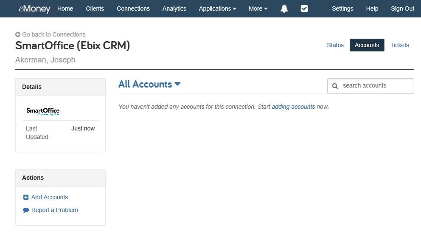Open the Analytics page
The height and width of the screenshot is (232, 421).
[174, 8]
